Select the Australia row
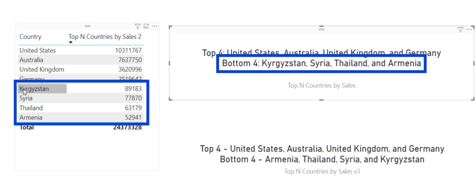This screenshot has width=476, height=182. point(80,60)
